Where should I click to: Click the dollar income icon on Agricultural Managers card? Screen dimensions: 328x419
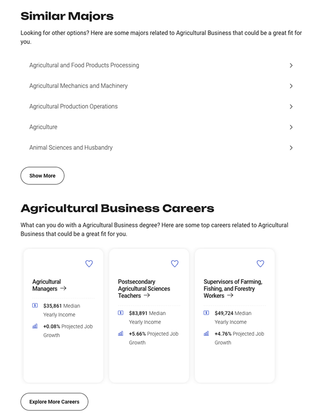coord(35,306)
